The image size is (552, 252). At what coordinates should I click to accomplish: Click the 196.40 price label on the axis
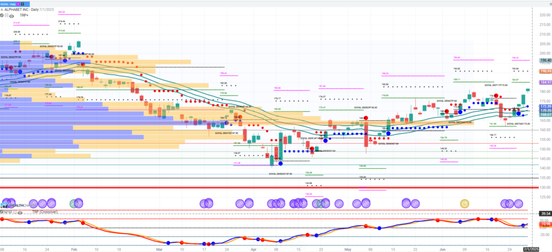coord(546,60)
